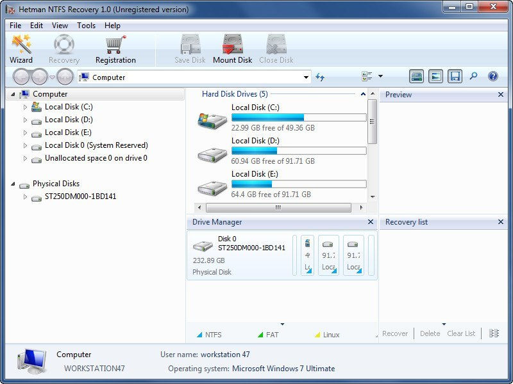Click recovery list options grid icon
Image resolution: width=513 pixels, height=384 pixels.
coord(494,333)
